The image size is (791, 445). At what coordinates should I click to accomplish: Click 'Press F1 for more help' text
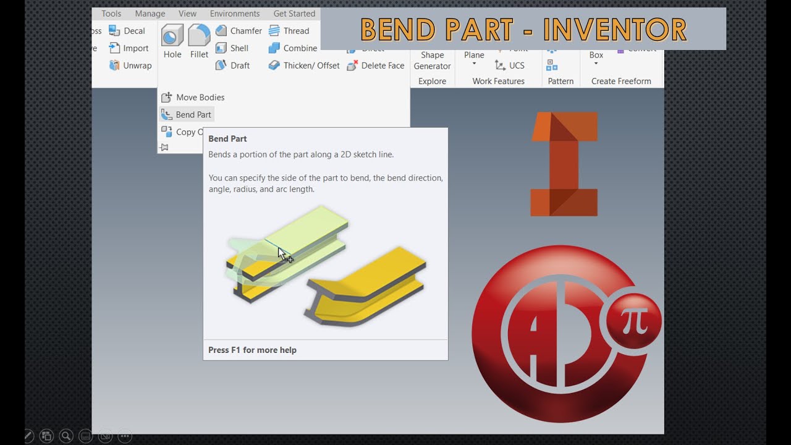click(x=252, y=350)
